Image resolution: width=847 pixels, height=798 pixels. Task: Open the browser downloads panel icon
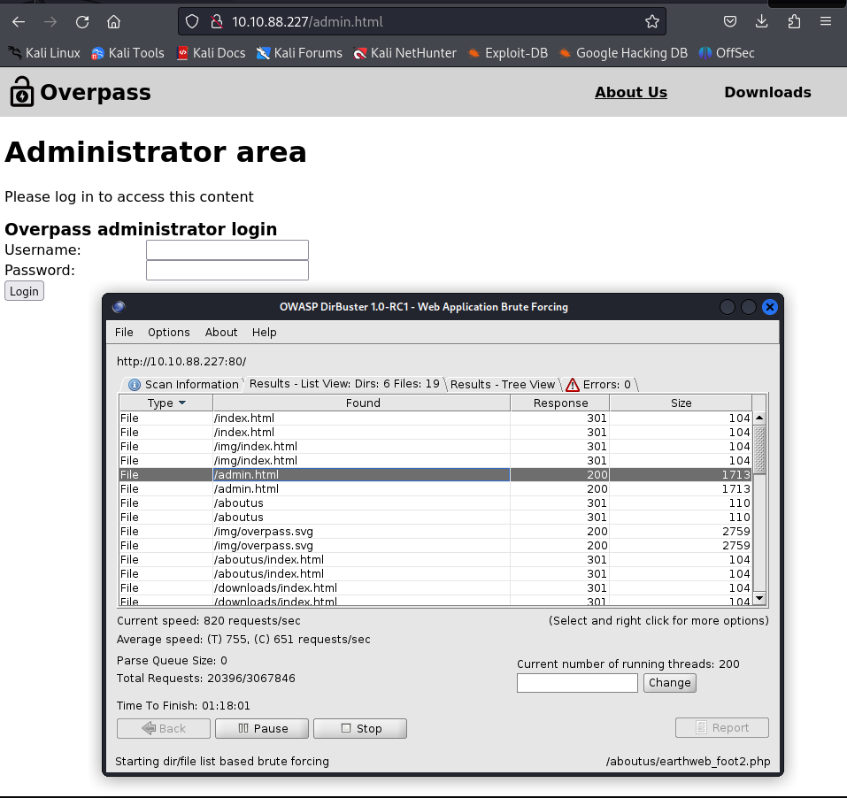(762, 21)
